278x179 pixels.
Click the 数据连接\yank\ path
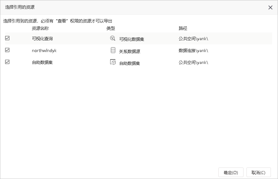coord(193,50)
